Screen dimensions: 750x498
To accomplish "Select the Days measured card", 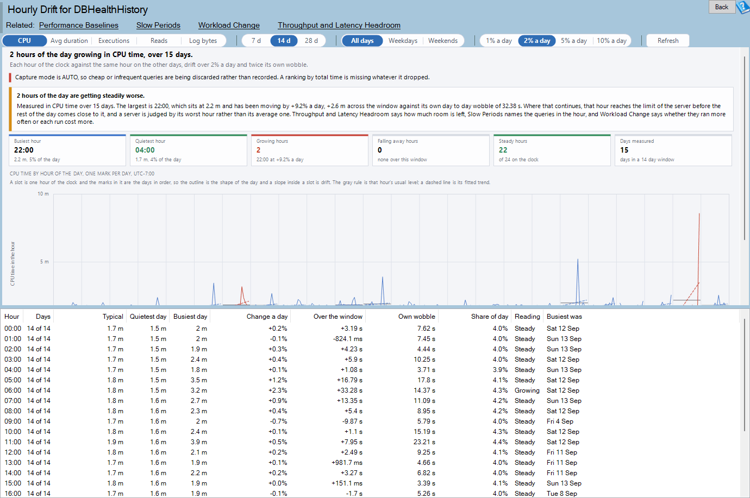I will pos(673,150).
